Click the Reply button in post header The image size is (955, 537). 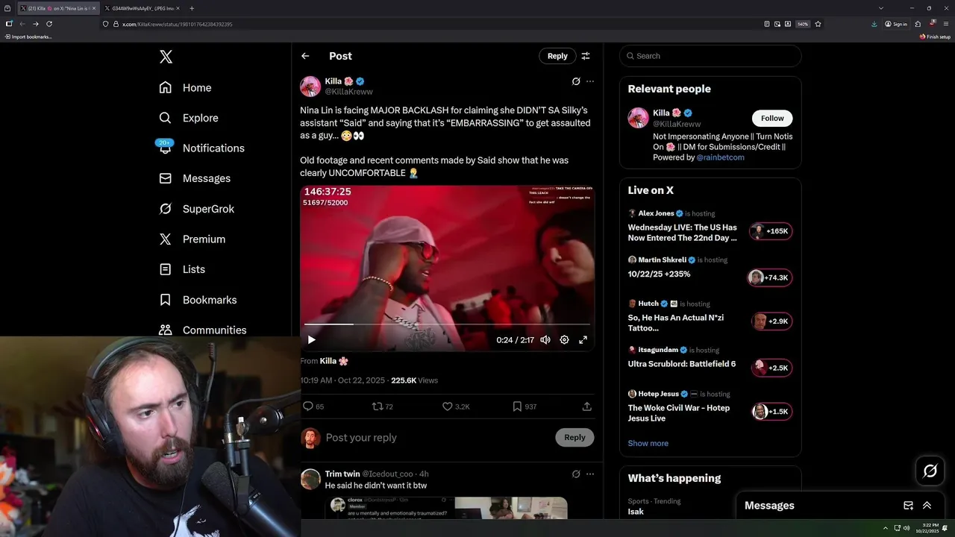coord(557,56)
